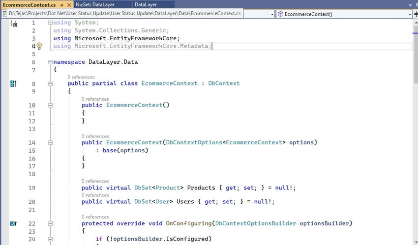Collapse the namespace DataLayer.Data block
The image size is (418, 245).
(x=50, y=62)
